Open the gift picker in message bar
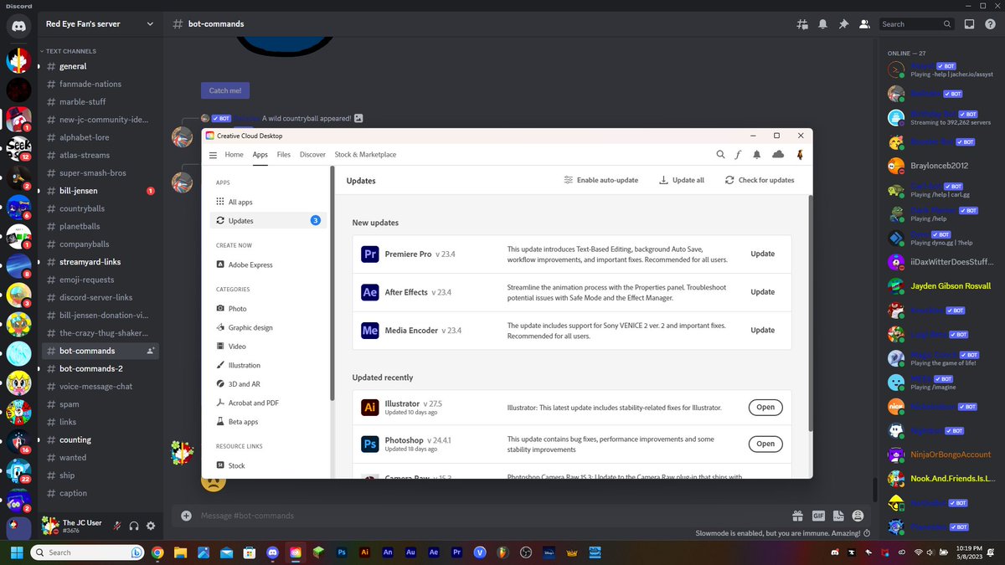The height and width of the screenshot is (565, 1005). [x=797, y=516]
